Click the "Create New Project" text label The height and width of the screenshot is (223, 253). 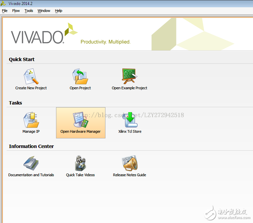(31, 88)
